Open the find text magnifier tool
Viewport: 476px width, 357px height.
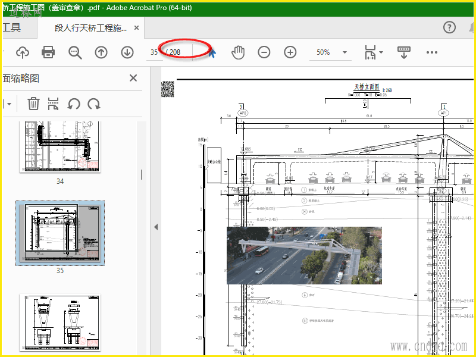click(x=75, y=52)
